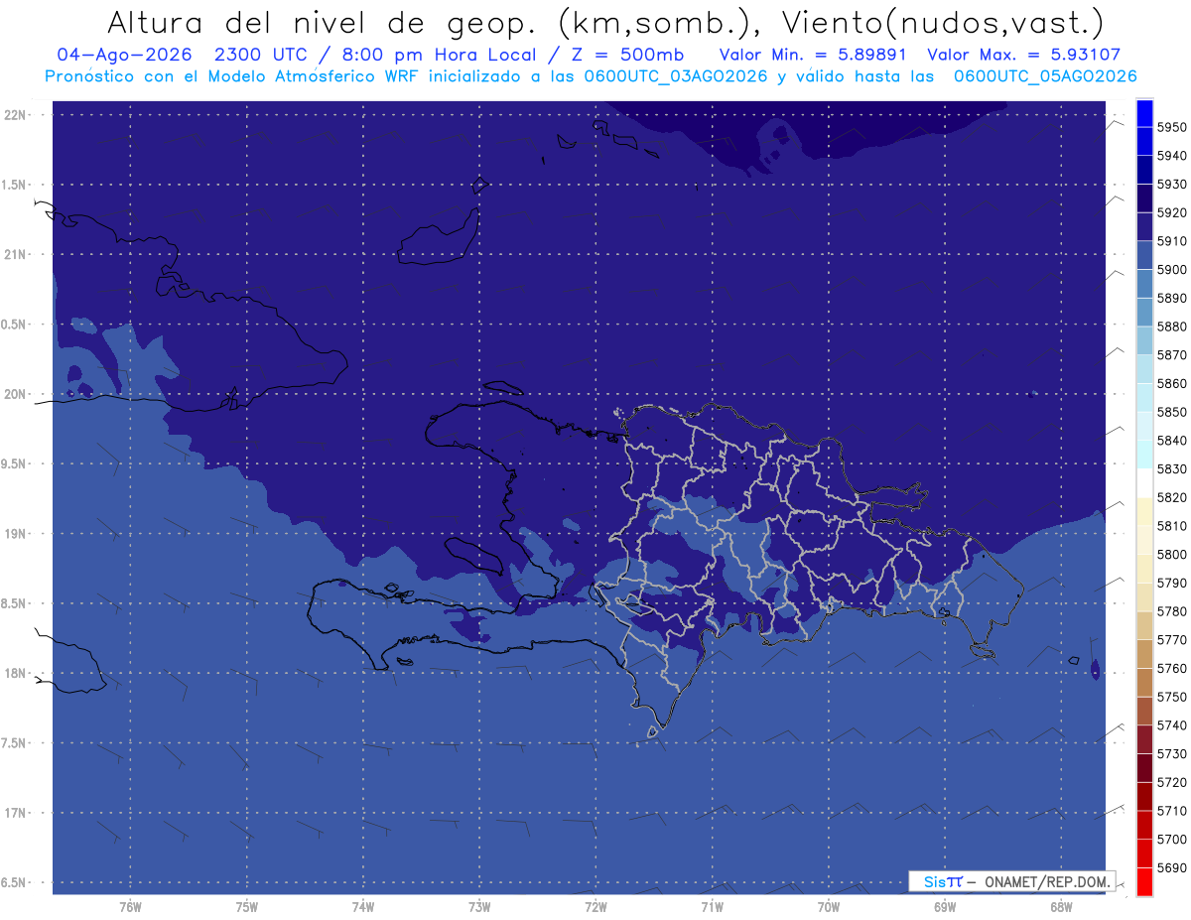
Task: Click the '22N' latitude axis label
Action: click(x=15, y=114)
